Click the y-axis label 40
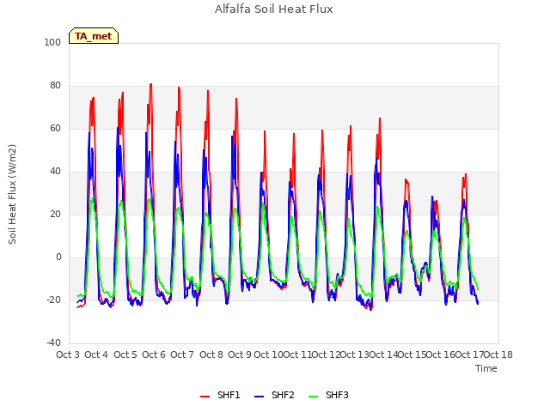550x412 pixels. tap(55, 172)
